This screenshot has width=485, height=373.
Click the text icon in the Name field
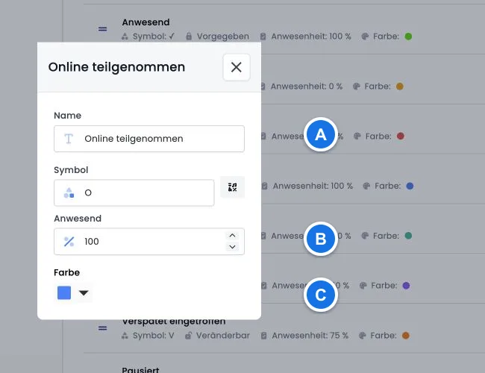[x=69, y=139]
